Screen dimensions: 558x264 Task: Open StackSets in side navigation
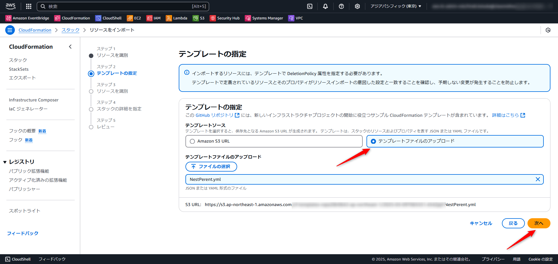19,69
